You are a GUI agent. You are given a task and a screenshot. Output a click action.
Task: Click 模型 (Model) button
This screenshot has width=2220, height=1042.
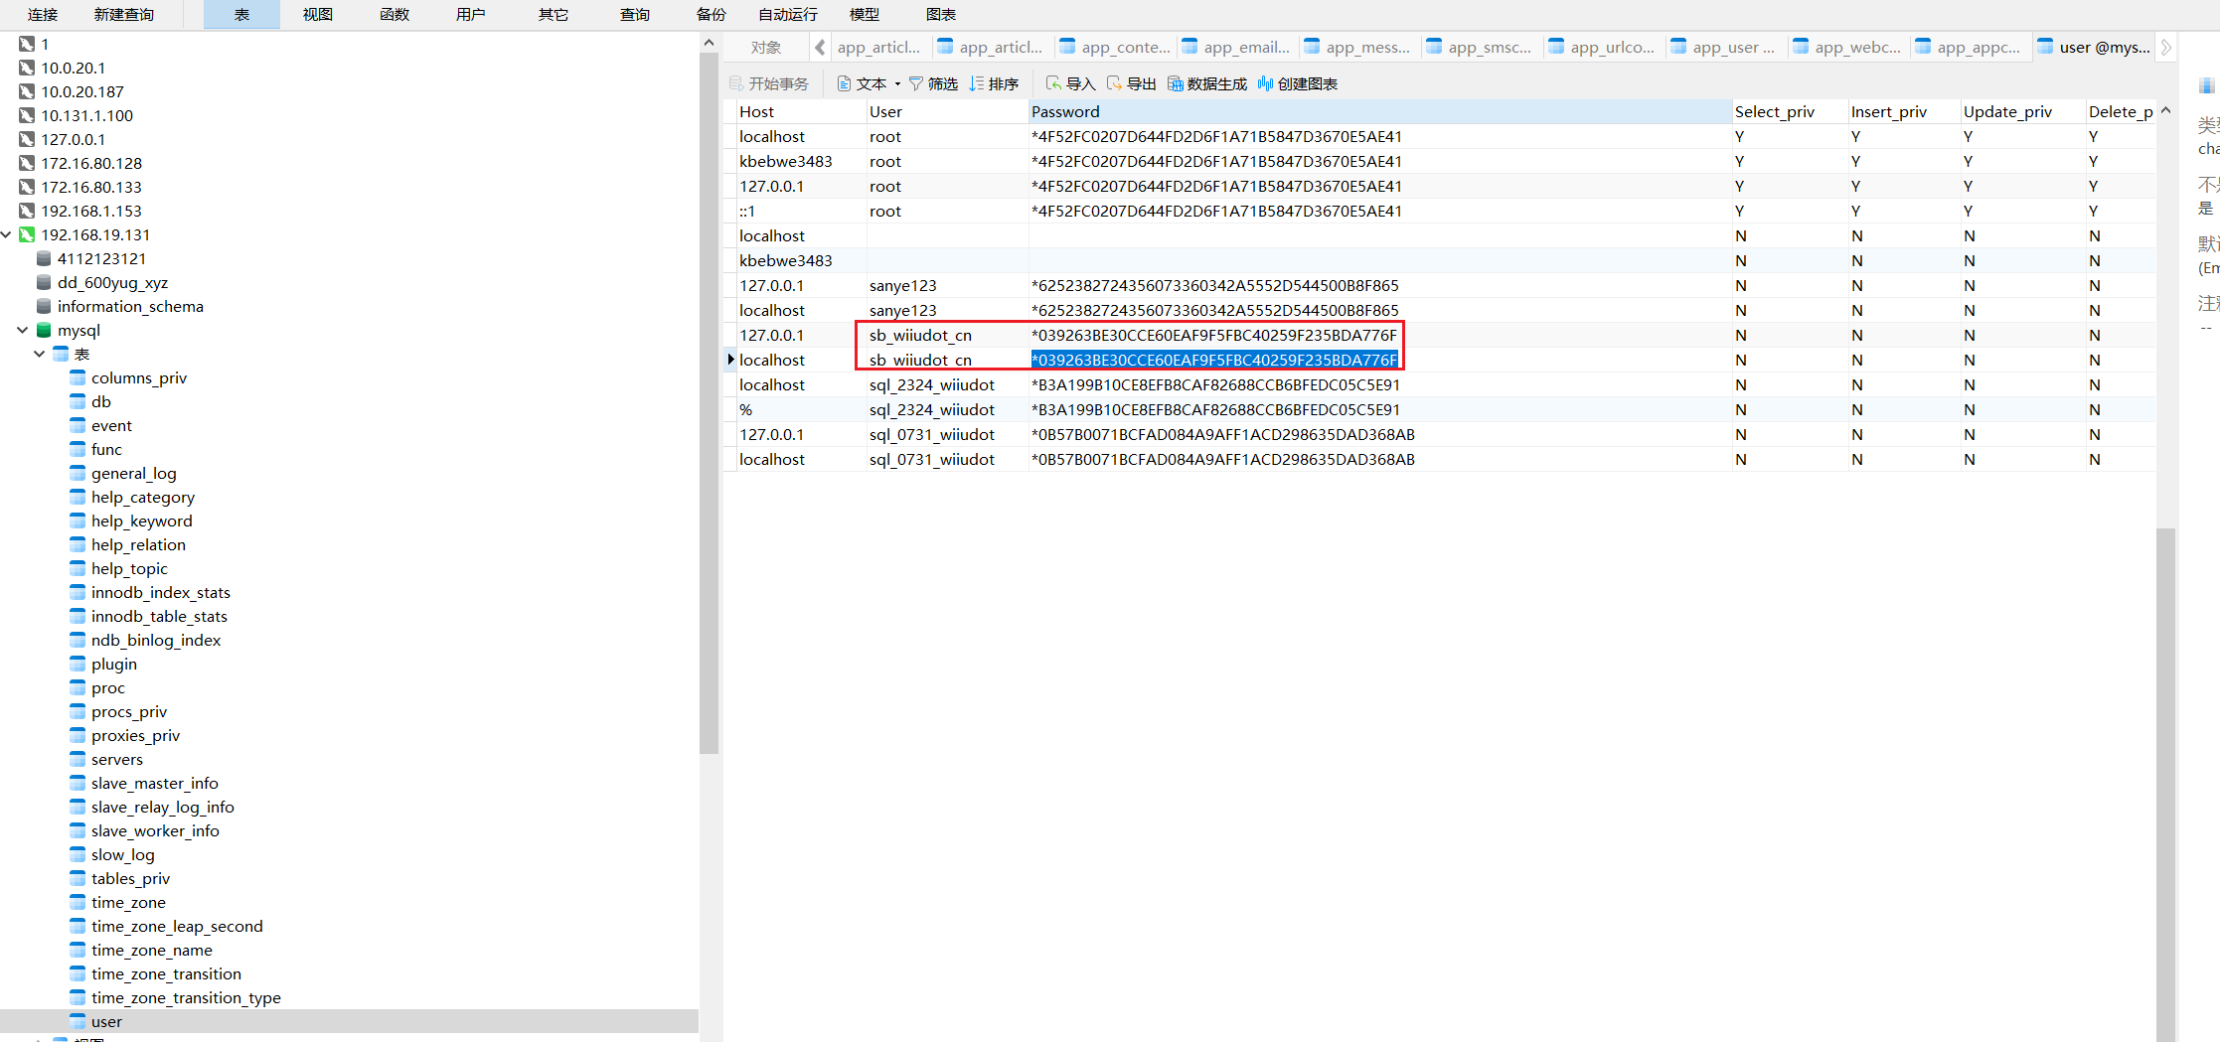[865, 14]
